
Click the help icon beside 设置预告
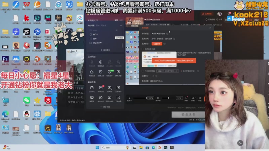164,44
